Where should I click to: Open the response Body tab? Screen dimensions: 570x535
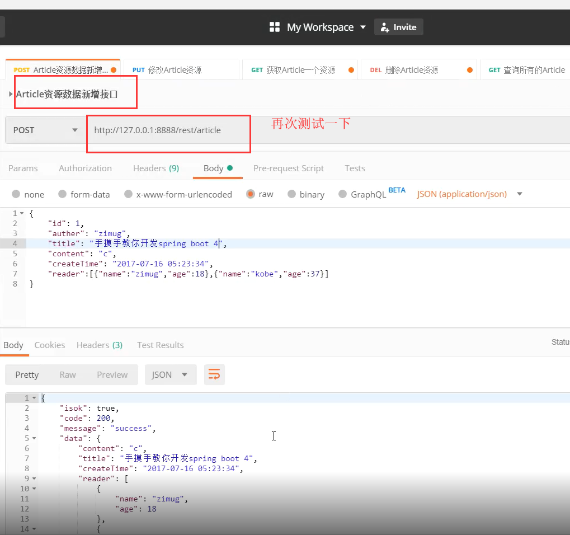tap(13, 345)
